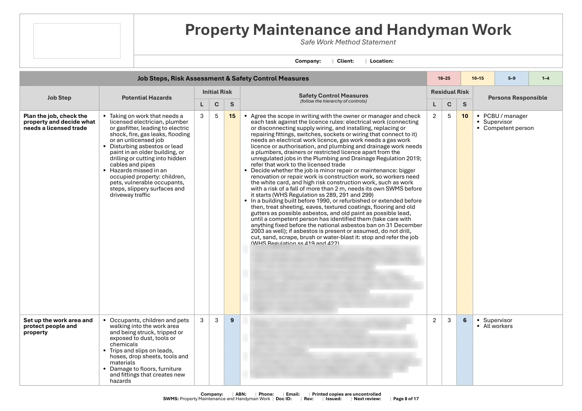Click the 'Printed copies are uncontrolled' footer text
Screen dimensions: 582x411
coord(346,394)
